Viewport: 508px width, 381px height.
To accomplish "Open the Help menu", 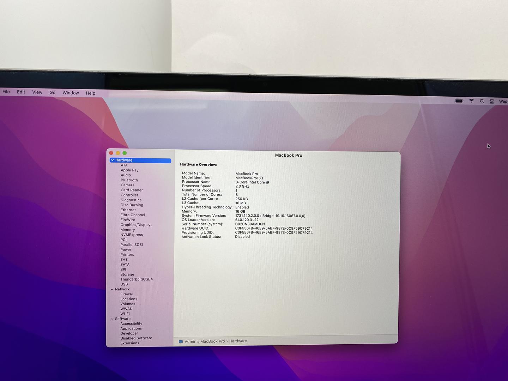I will (x=90, y=93).
